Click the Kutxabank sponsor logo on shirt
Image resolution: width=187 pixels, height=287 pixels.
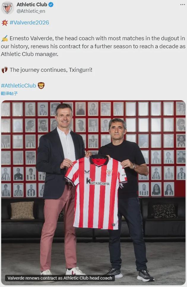pyautogui.click(x=98, y=181)
